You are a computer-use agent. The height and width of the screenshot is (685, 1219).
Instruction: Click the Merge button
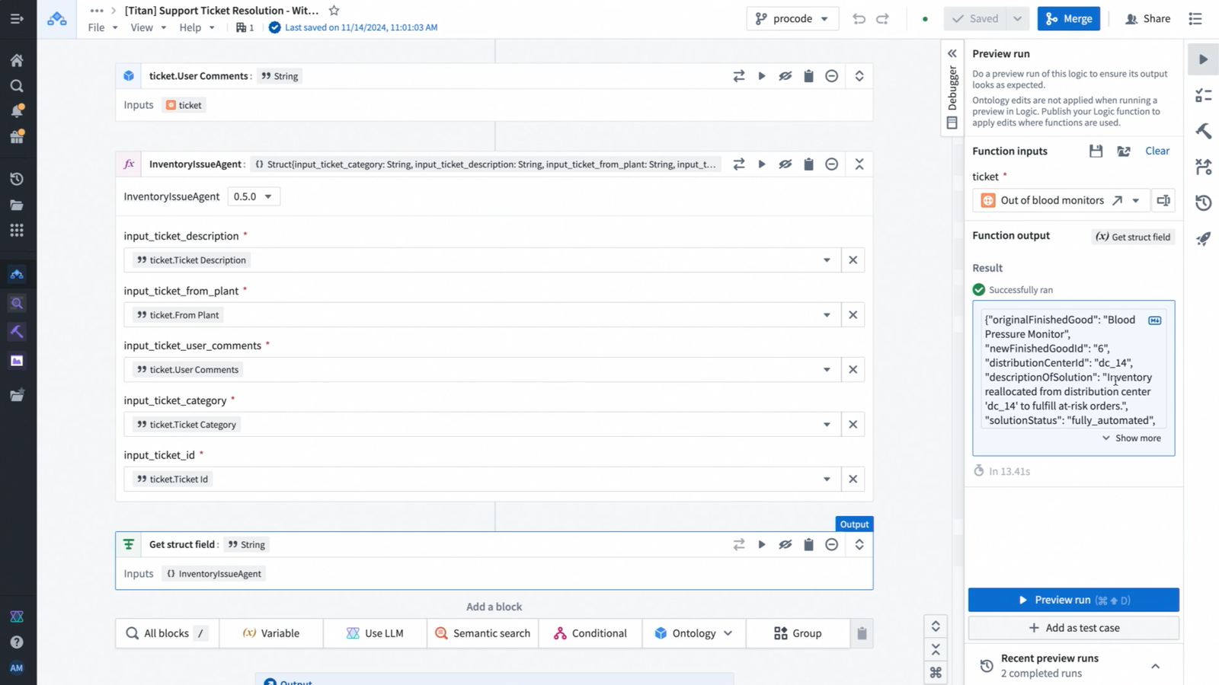coord(1068,18)
